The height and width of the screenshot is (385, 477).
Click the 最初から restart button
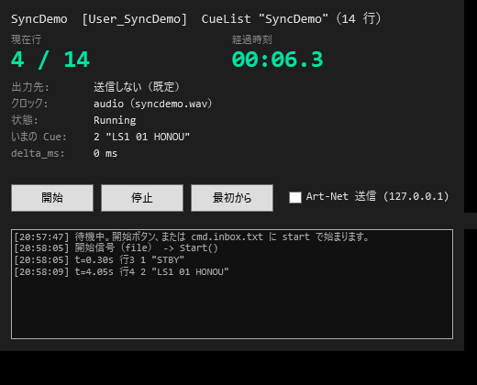232,198
